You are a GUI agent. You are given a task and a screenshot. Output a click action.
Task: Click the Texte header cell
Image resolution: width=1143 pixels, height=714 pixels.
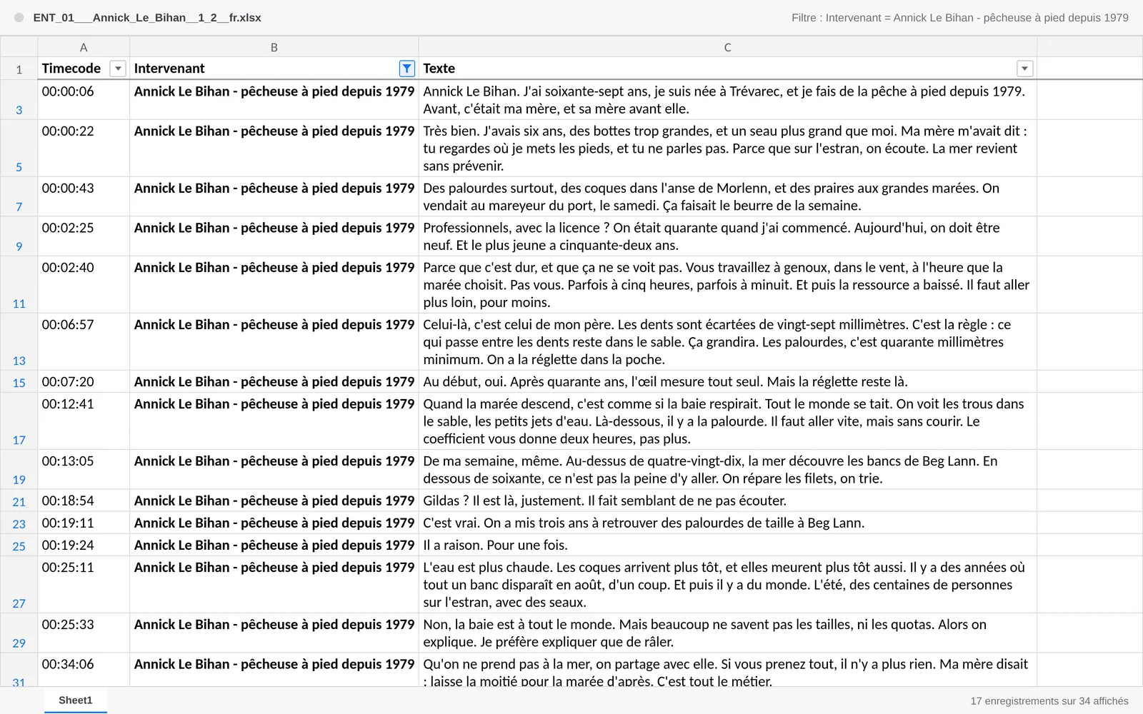point(727,69)
